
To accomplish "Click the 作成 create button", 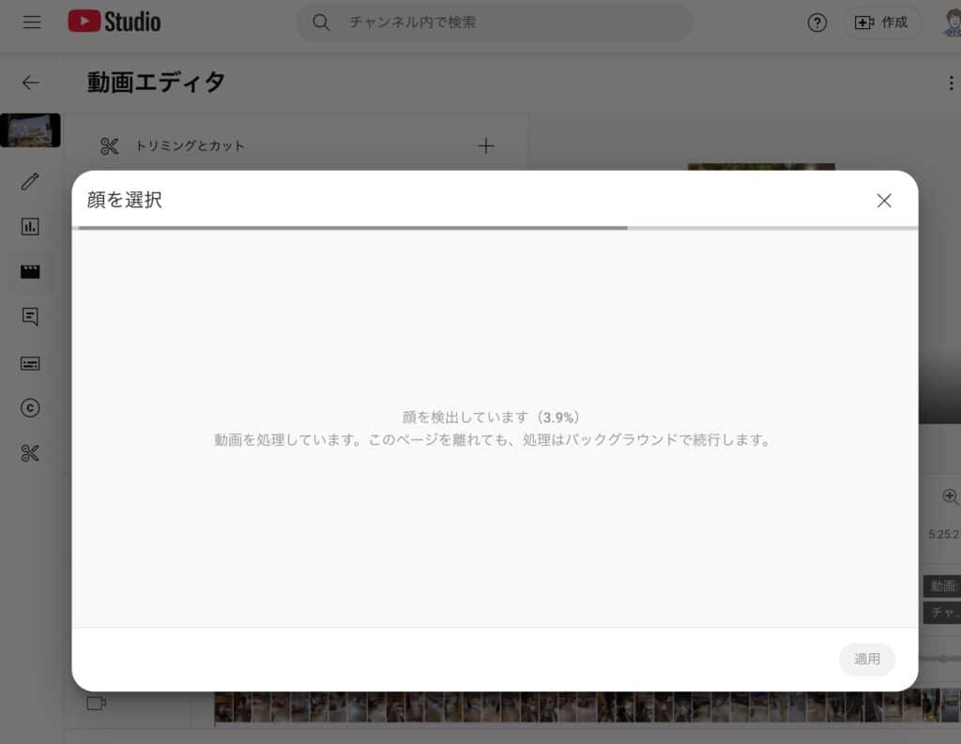I will point(882,23).
